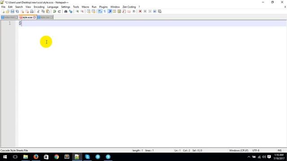Close the current document via toolbar icon
This screenshot has width=287, height=161.
tap(22, 11)
